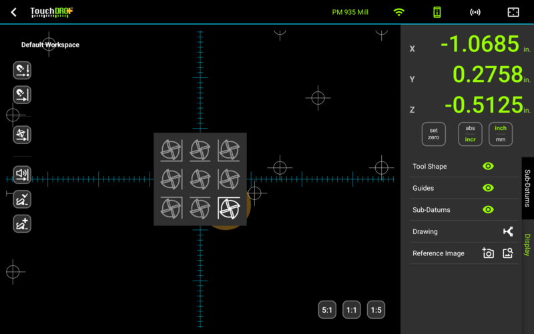Set the zoom to 5:1

point(327,310)
